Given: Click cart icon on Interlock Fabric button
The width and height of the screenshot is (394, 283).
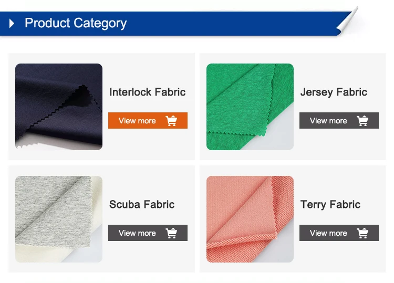Looking at the screenshot, I should (x=171, y=121).
